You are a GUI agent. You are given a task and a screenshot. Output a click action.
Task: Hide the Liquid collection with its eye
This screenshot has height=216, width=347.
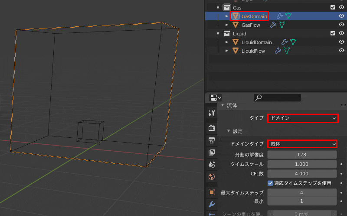point(341,33)
